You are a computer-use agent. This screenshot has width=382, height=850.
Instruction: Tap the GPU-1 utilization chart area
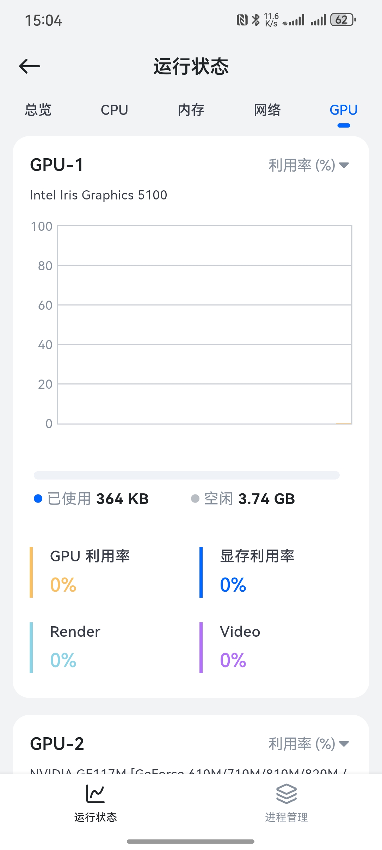point(205,325)
